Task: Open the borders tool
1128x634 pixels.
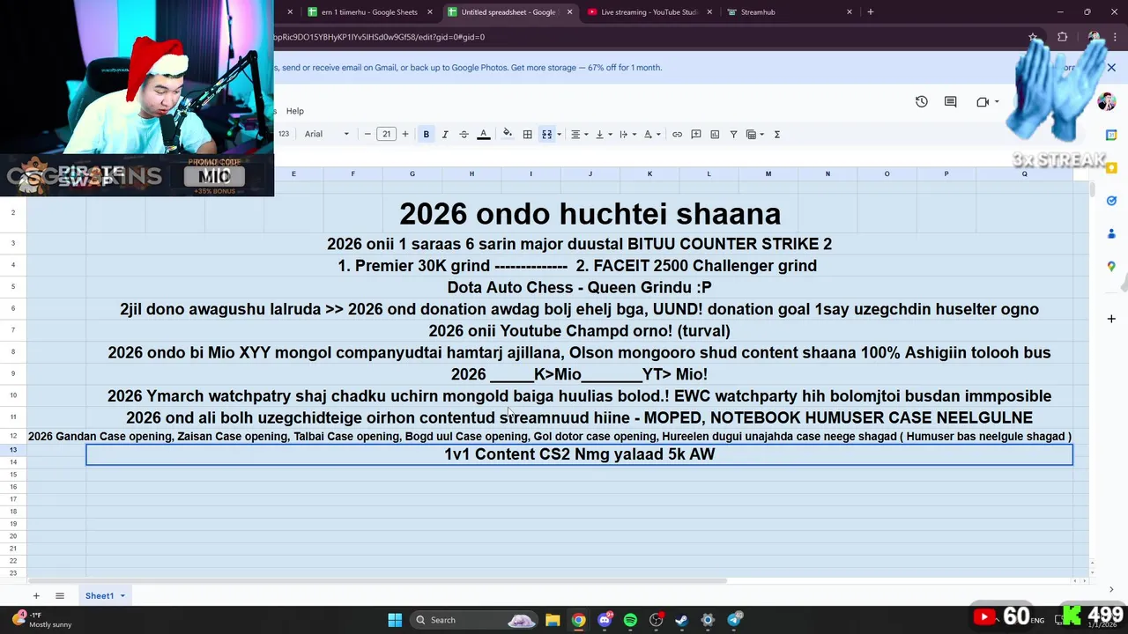Action: click(x=527, y=134)
